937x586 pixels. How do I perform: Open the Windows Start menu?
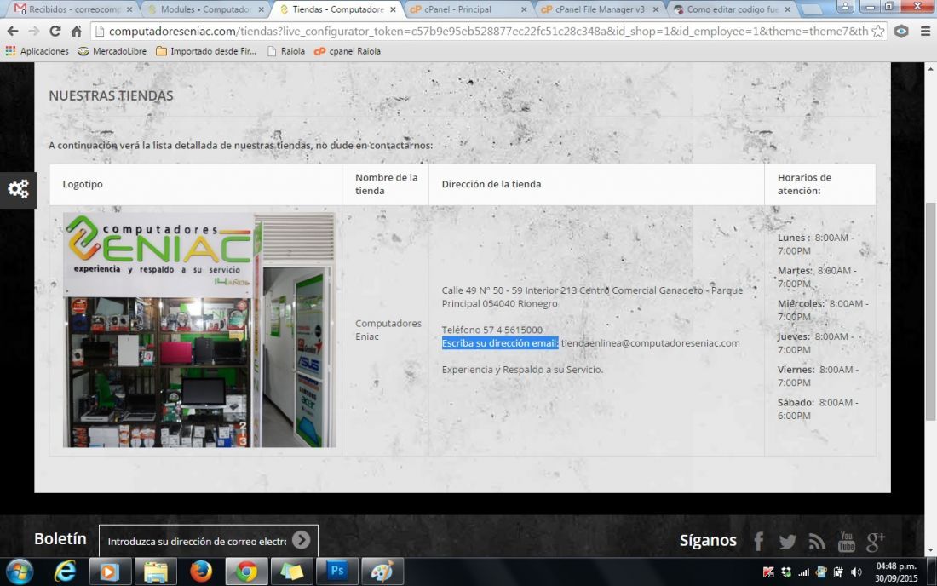(x=19, y=572)
